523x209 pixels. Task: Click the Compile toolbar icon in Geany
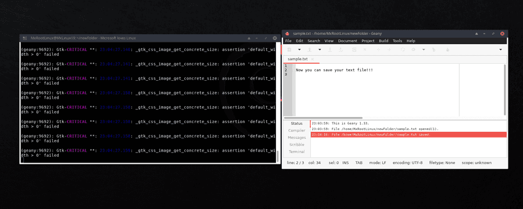[403, 49]
